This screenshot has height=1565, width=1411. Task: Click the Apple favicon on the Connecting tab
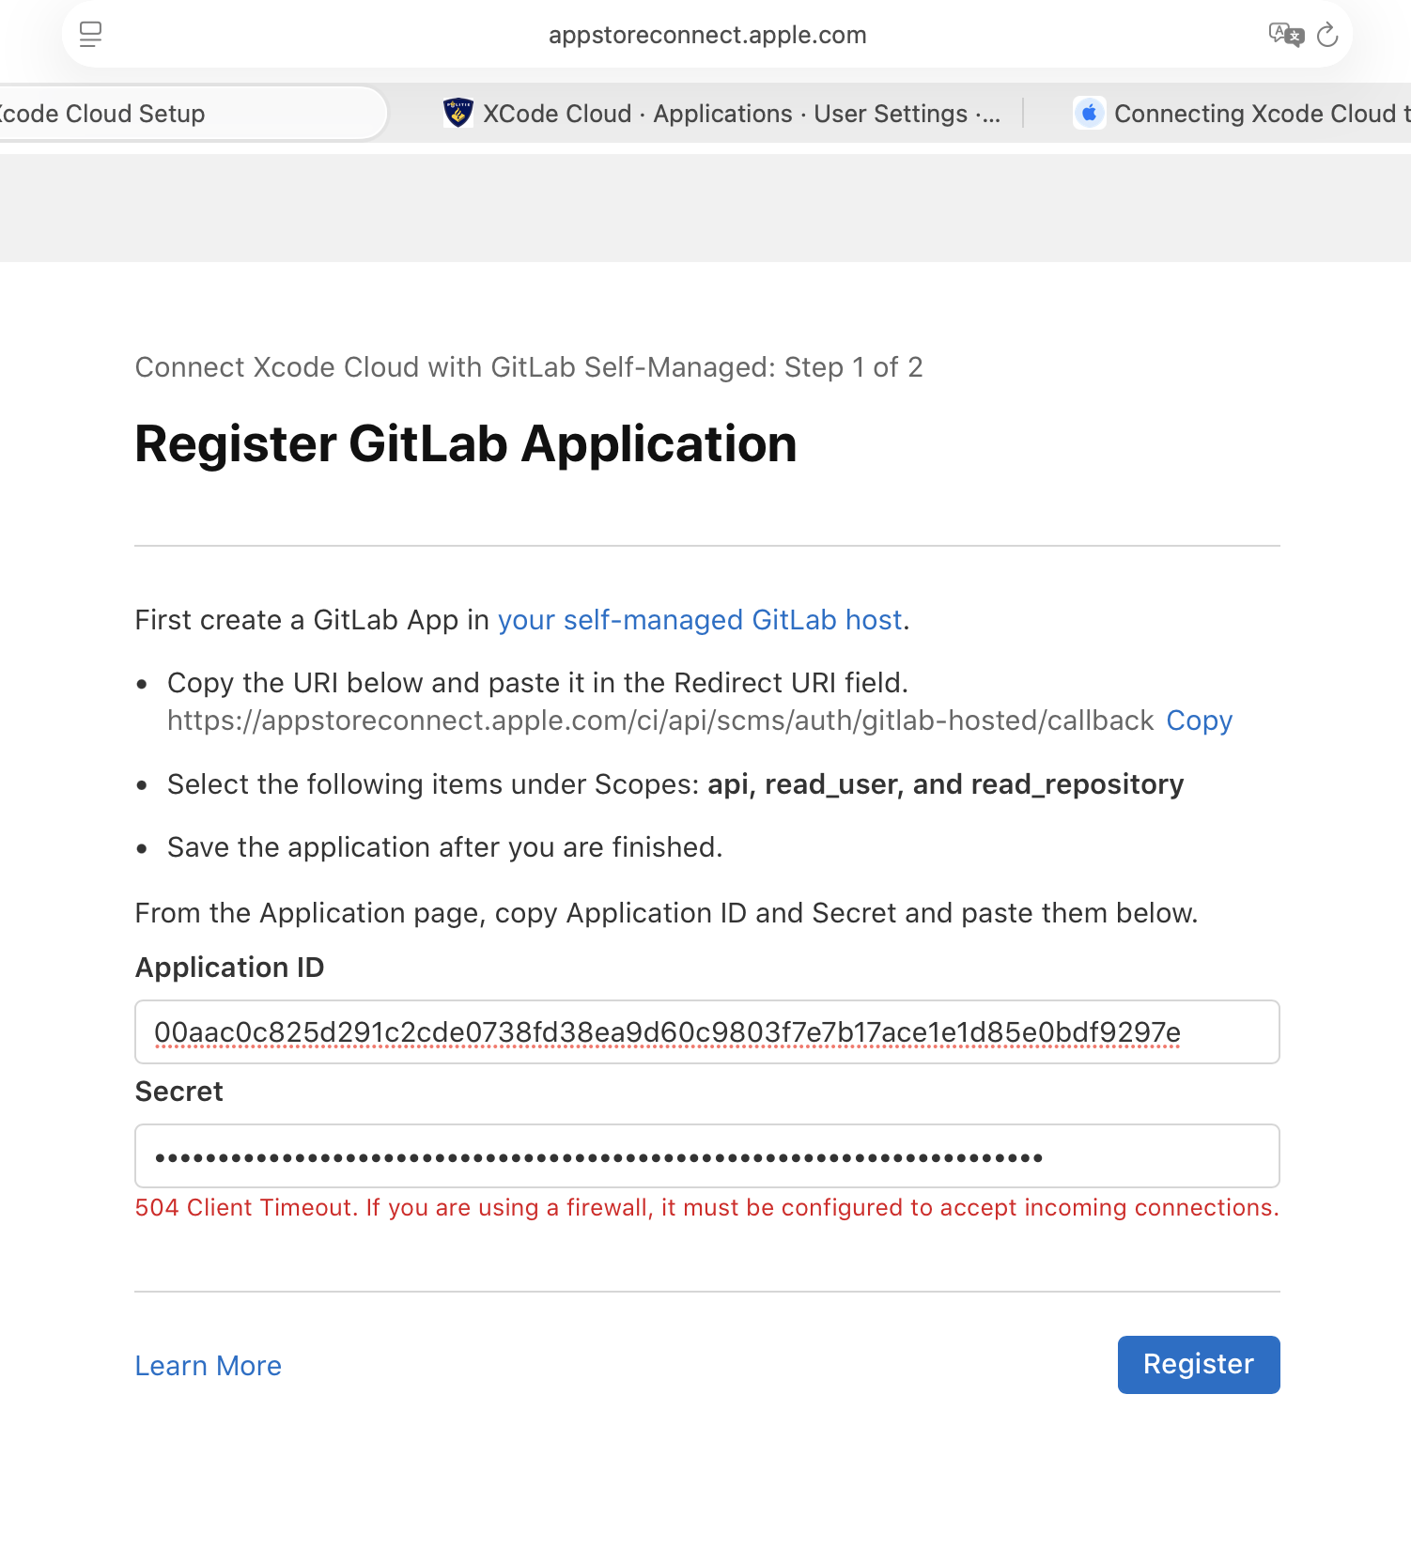(1089, 114)
